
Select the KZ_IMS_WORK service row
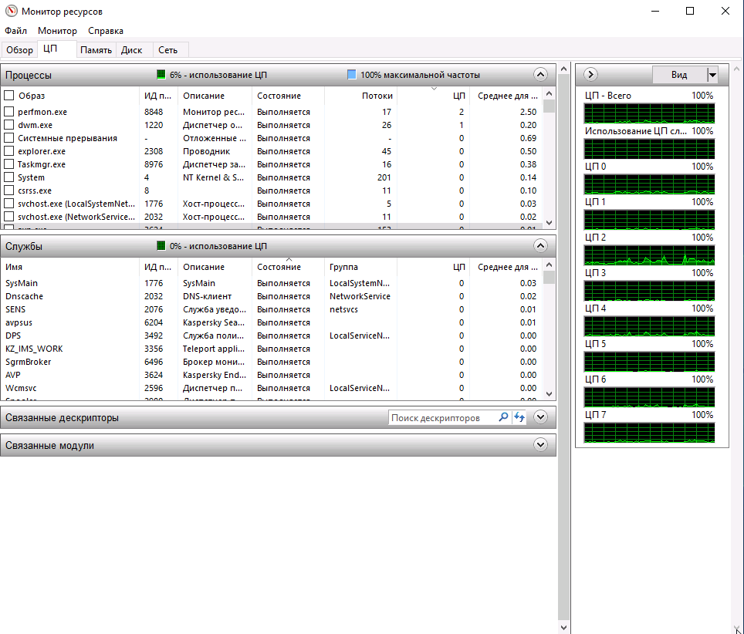coord(272,349)
